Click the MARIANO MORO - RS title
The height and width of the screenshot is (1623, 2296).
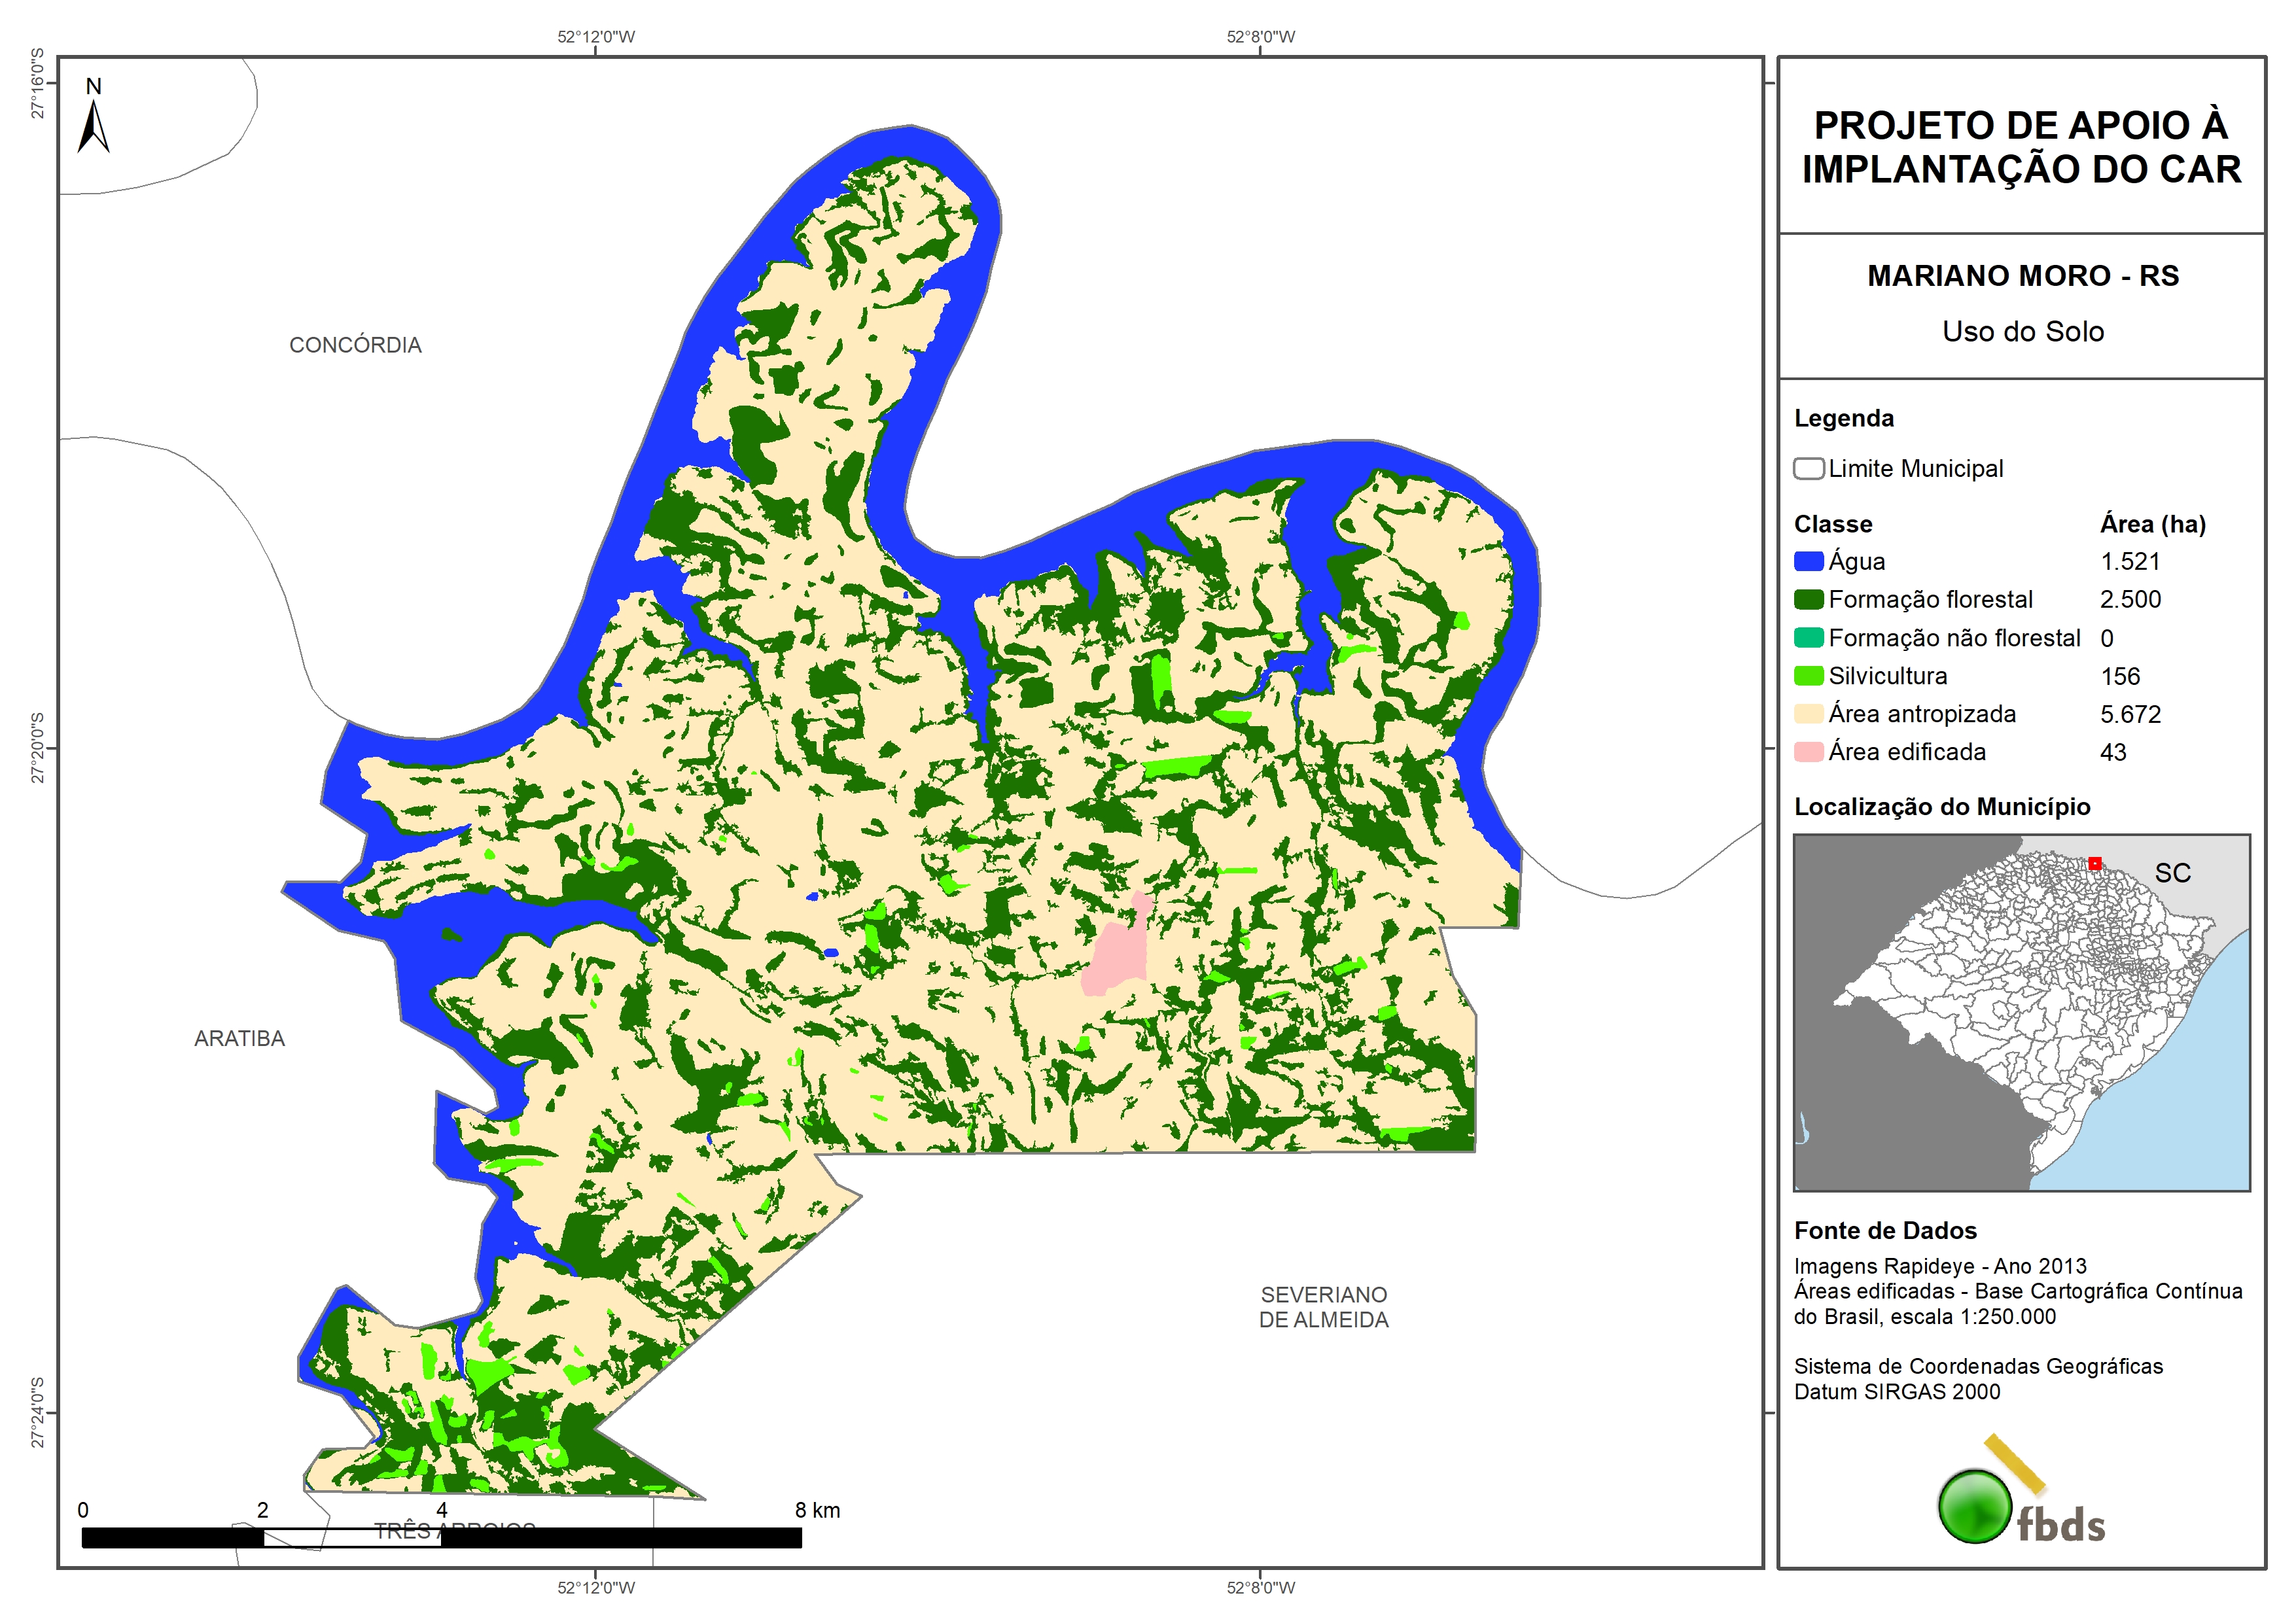coord(2022,276)
